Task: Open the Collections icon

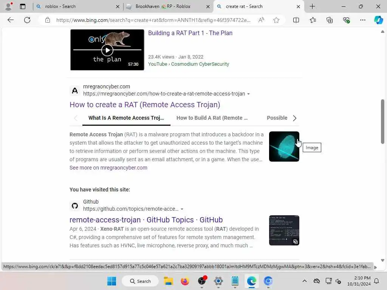Action: coord(330,20)
